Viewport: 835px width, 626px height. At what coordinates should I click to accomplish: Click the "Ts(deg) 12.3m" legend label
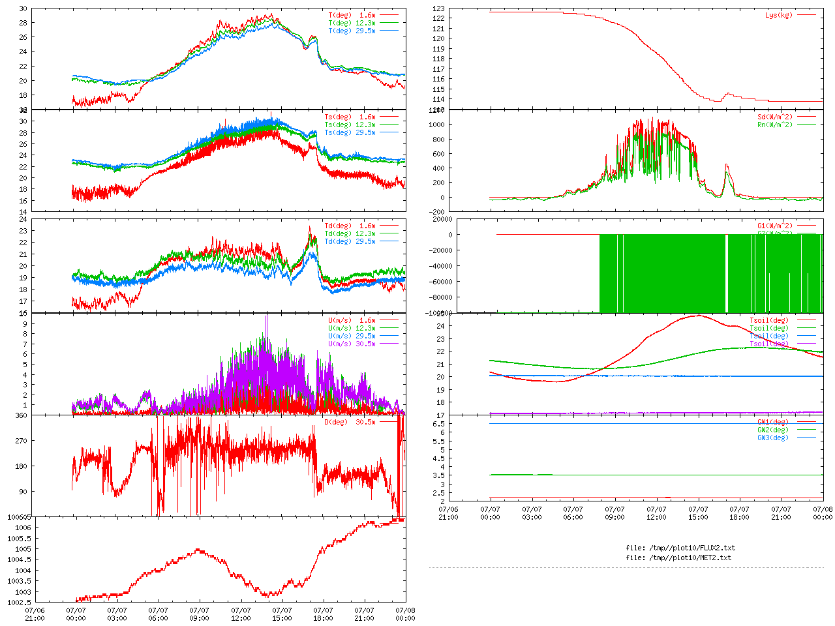point(350,125)
